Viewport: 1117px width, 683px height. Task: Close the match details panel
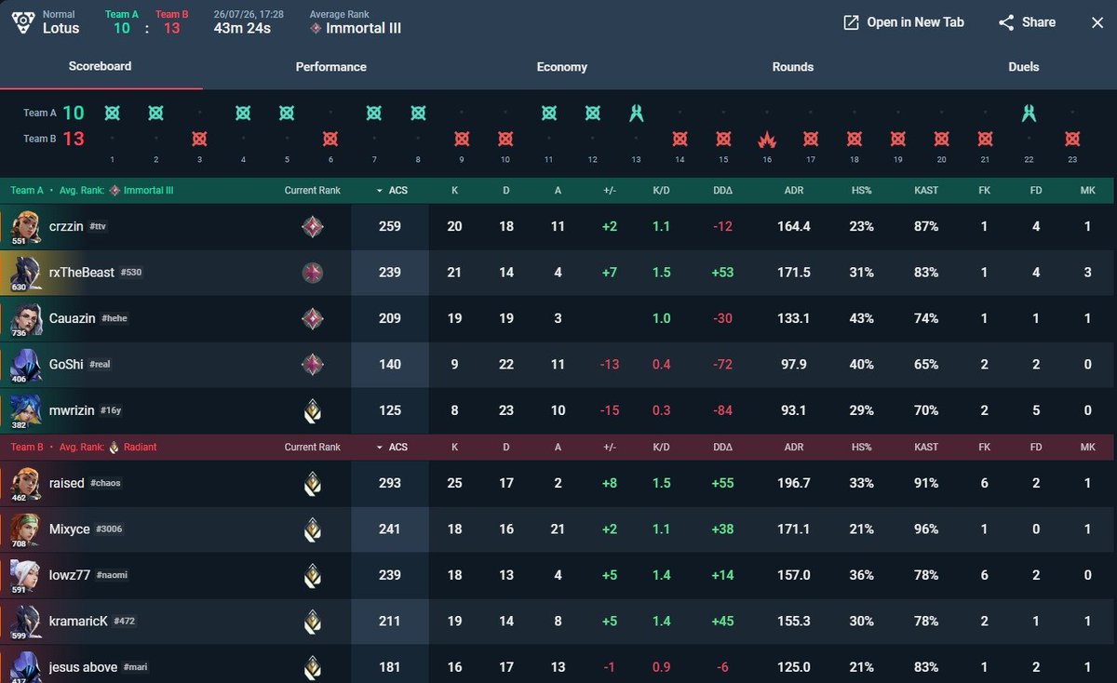tap(1097, 22)
